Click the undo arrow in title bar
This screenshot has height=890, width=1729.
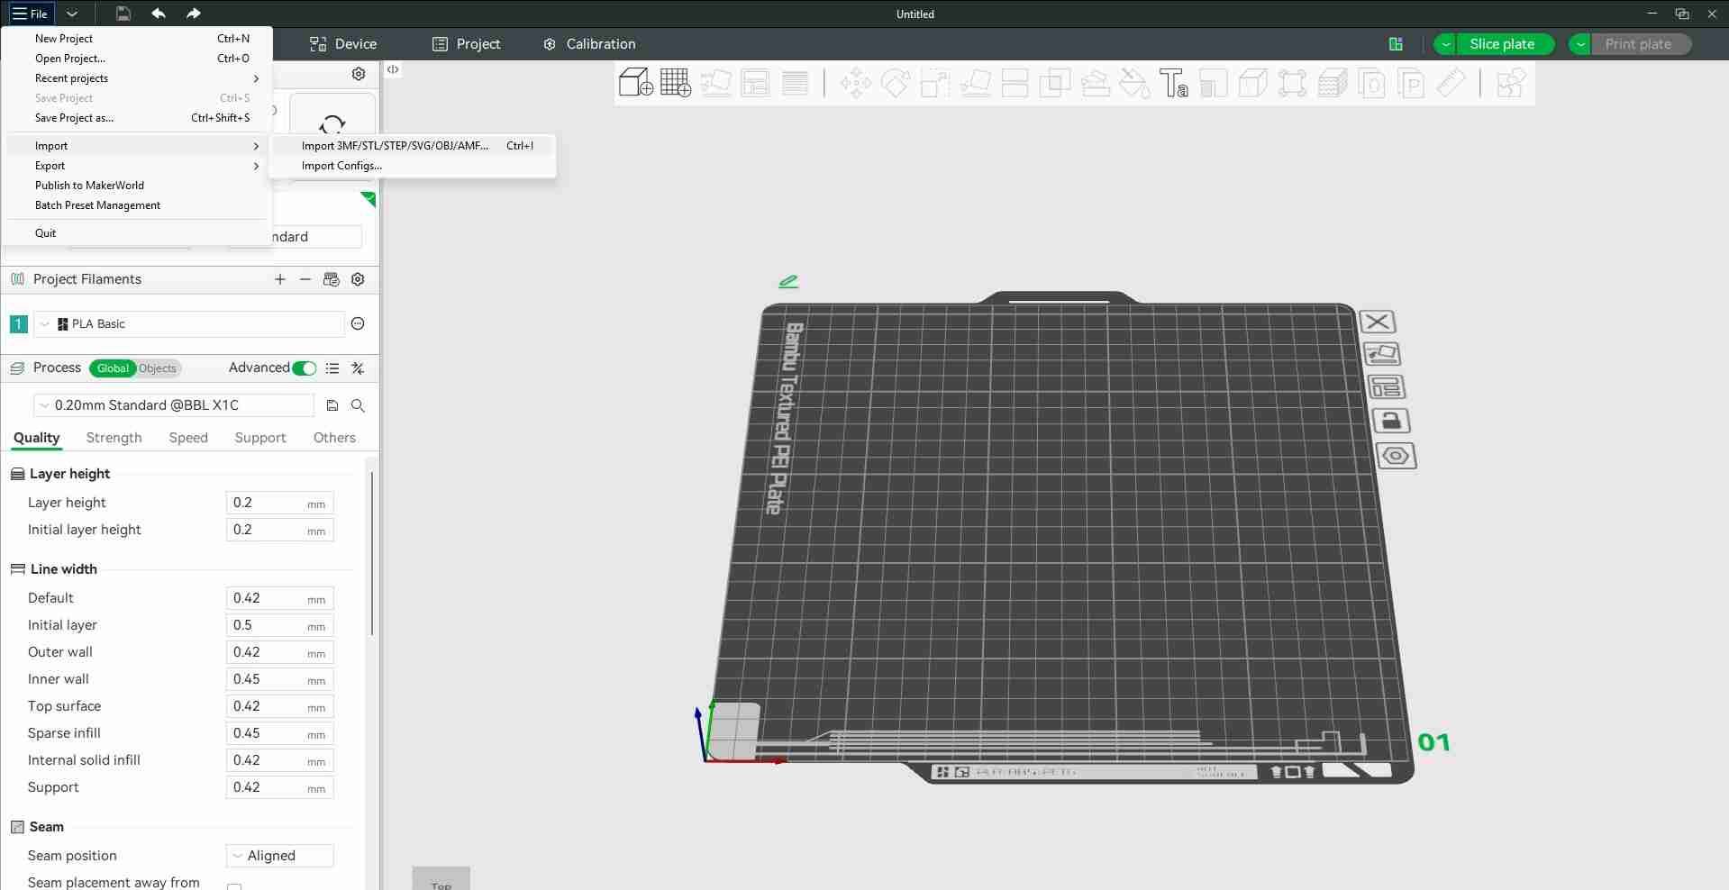point(159,14)
